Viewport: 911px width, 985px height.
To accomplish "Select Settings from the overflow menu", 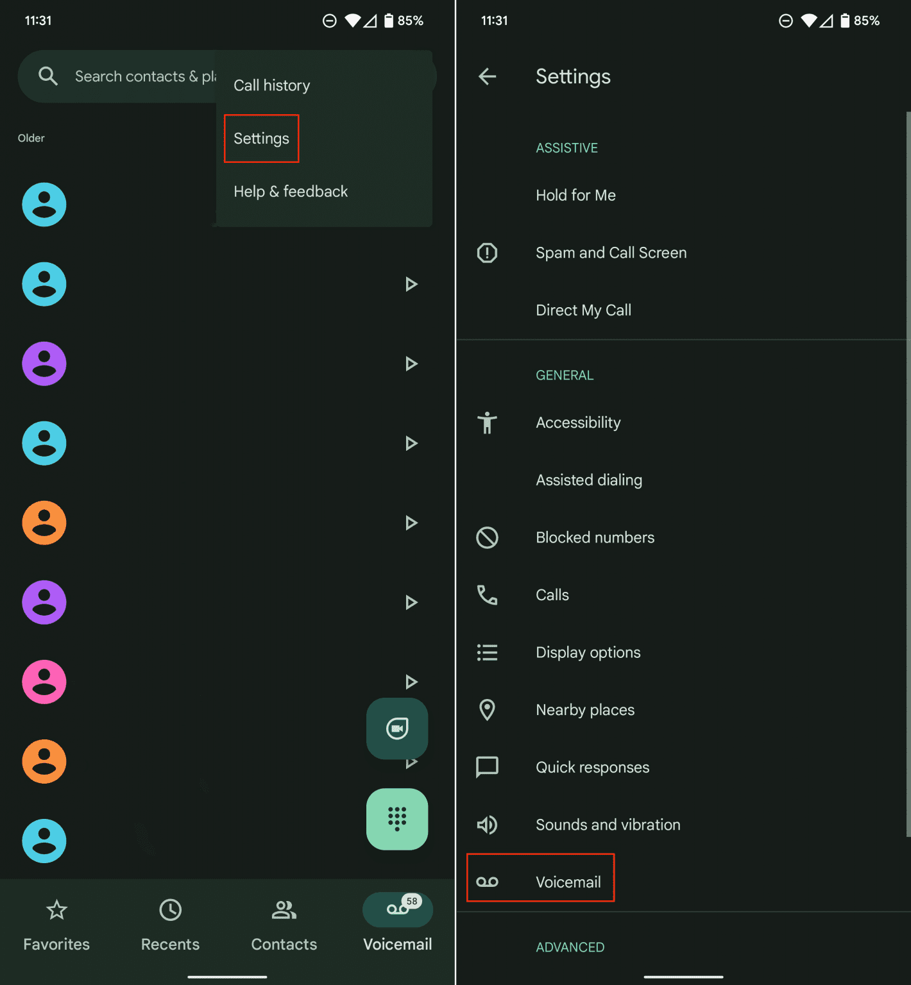I will [x=261, y=138].
